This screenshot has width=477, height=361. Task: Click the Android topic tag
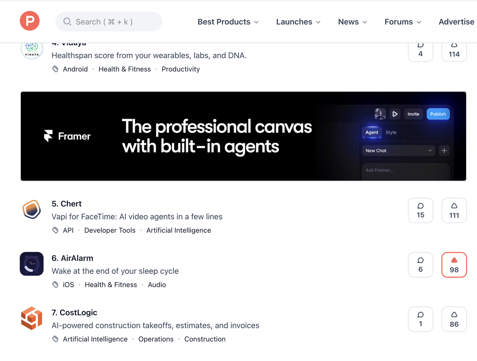click(x=76, y=69)
